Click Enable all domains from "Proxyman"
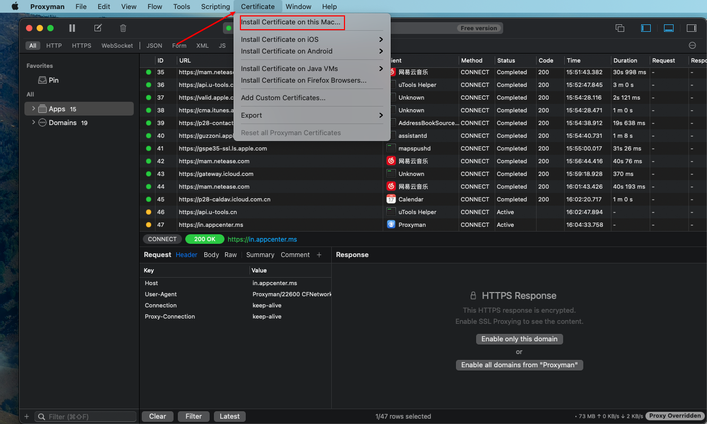Image resolution: width=707 pixels, height=424 pixels. pos(519,365)
